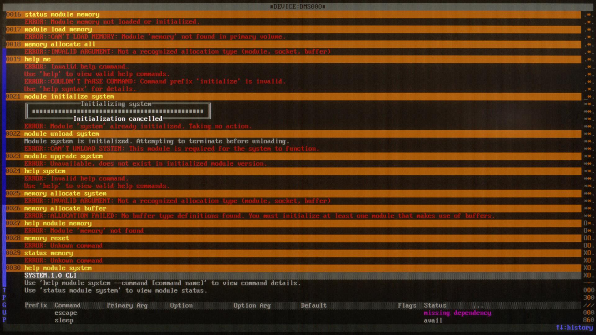Expand the Status column in the command table
The image size is (596, 335).
(435, 306)
